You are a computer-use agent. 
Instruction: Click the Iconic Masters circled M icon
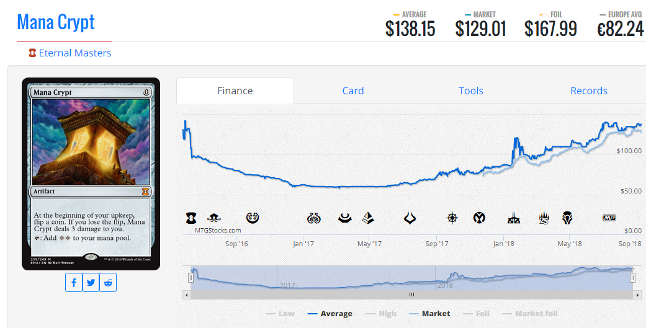click(479, 218)
